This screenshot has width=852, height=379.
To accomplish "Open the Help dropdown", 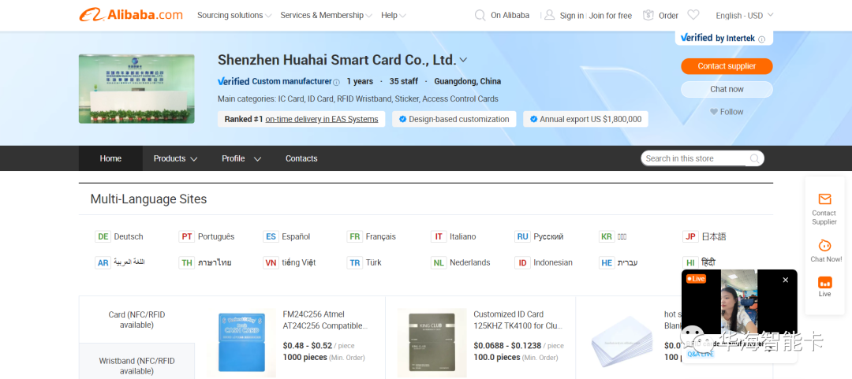I will (x=394, y=15).
